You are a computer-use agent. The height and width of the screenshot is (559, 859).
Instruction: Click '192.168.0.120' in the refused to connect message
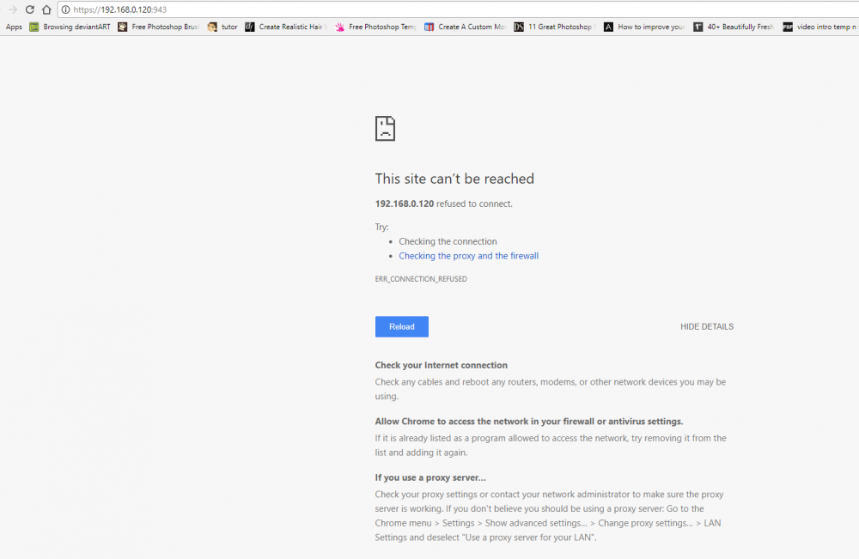point(405,204)
